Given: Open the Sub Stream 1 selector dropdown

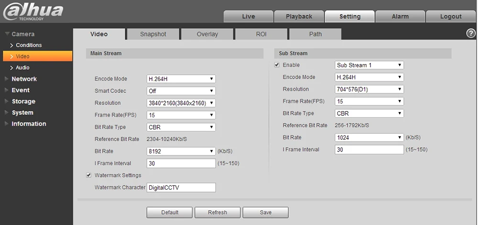Looking at the screenshot, I should (369, 65).
